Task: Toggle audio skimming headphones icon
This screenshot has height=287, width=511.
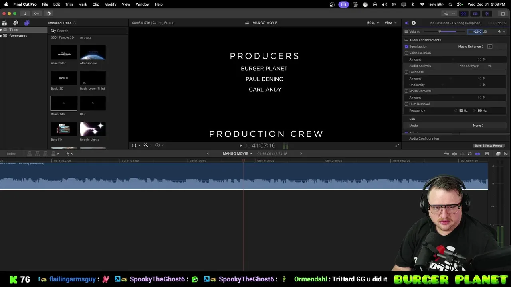Action: coord(469,153)
